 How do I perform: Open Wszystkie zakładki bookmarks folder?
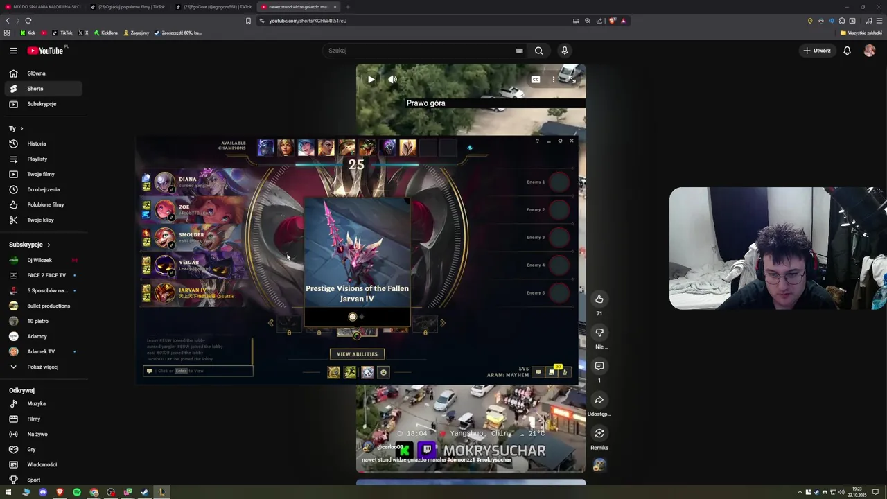click(861, 33)
